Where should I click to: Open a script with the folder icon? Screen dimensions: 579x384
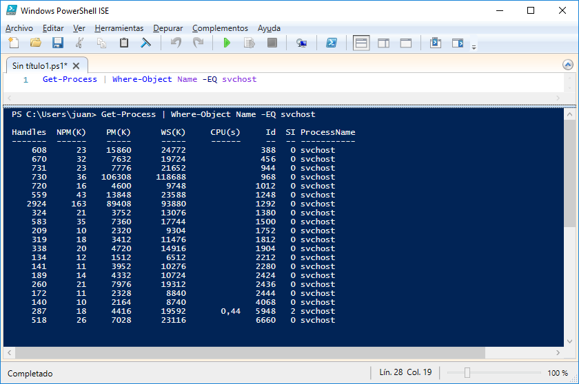tap(35, 43)
